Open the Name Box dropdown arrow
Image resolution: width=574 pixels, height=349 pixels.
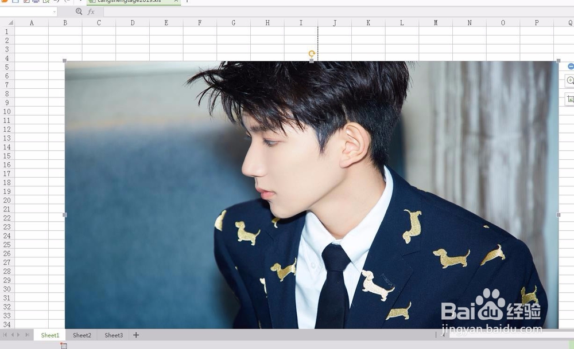click(x=55, y=12)
